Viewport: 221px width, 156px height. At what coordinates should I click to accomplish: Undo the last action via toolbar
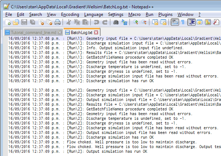tap(97, 22)
